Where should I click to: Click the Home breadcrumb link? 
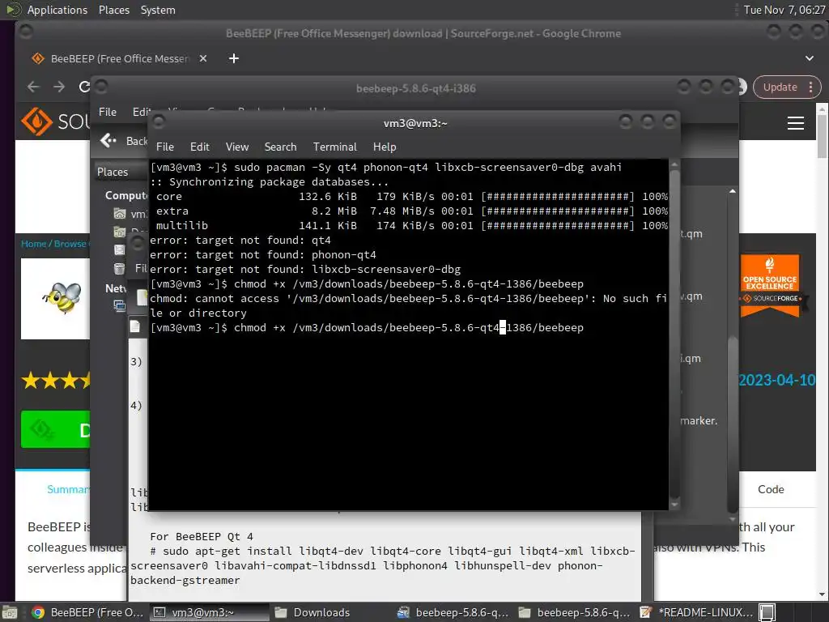tap(33, 244)
